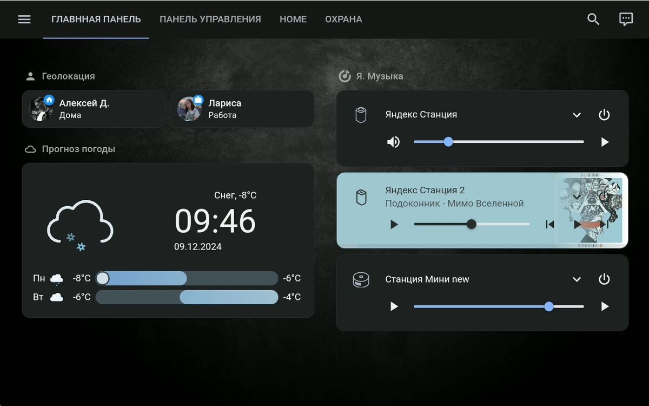Click the date 09.12.2024
Image resolution: width=649 pixels, height=406 pixels.
point(197,247)
